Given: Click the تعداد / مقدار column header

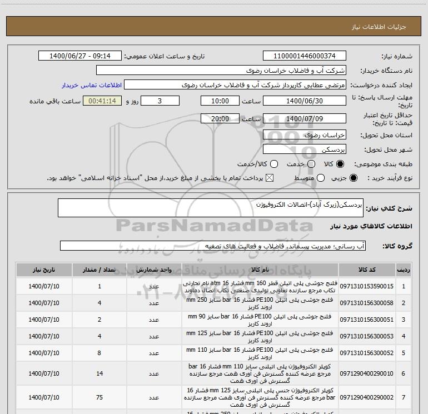Looking at the screenshot, I should tap(99, 270).
